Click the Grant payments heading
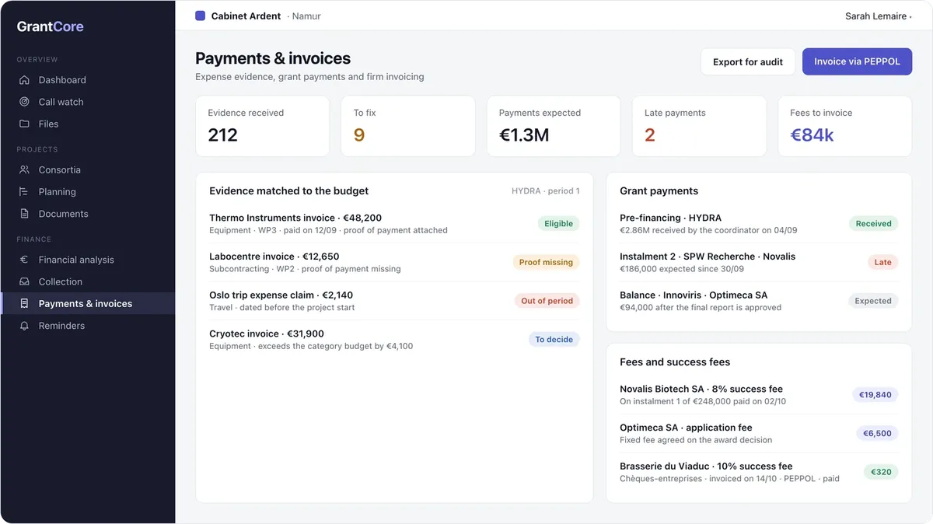Viewport: 933px width, 524px height. pos(659,190)
